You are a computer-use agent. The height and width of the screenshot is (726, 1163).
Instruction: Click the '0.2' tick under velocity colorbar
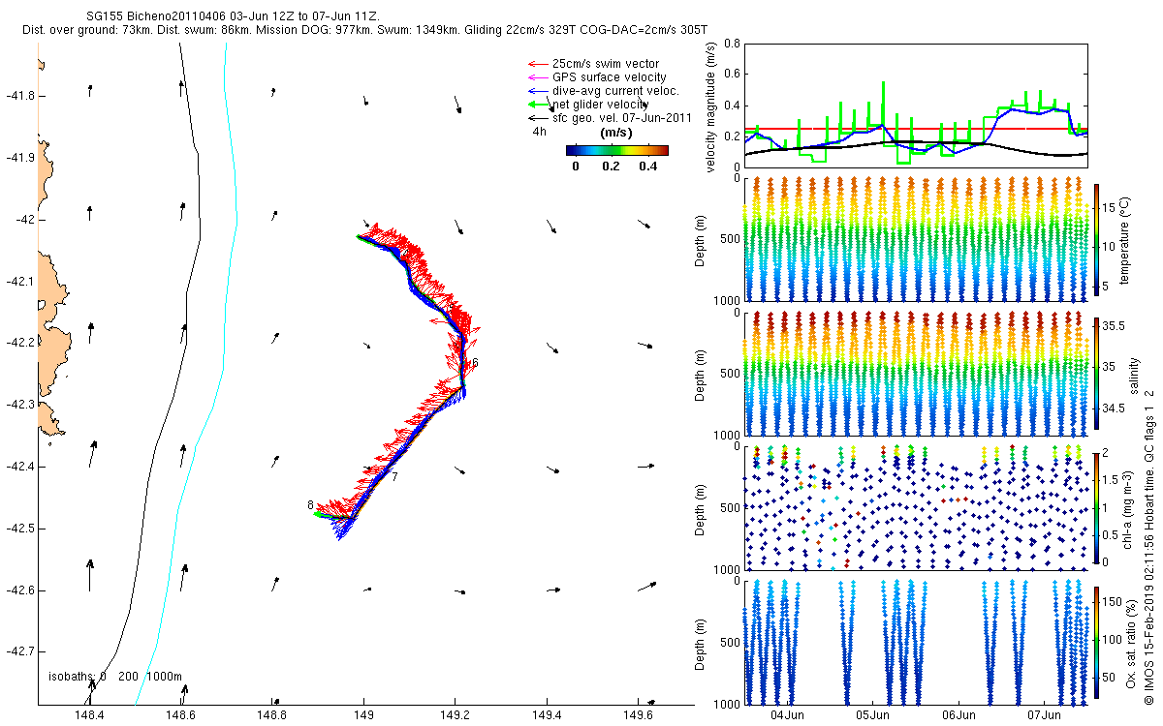612,166
